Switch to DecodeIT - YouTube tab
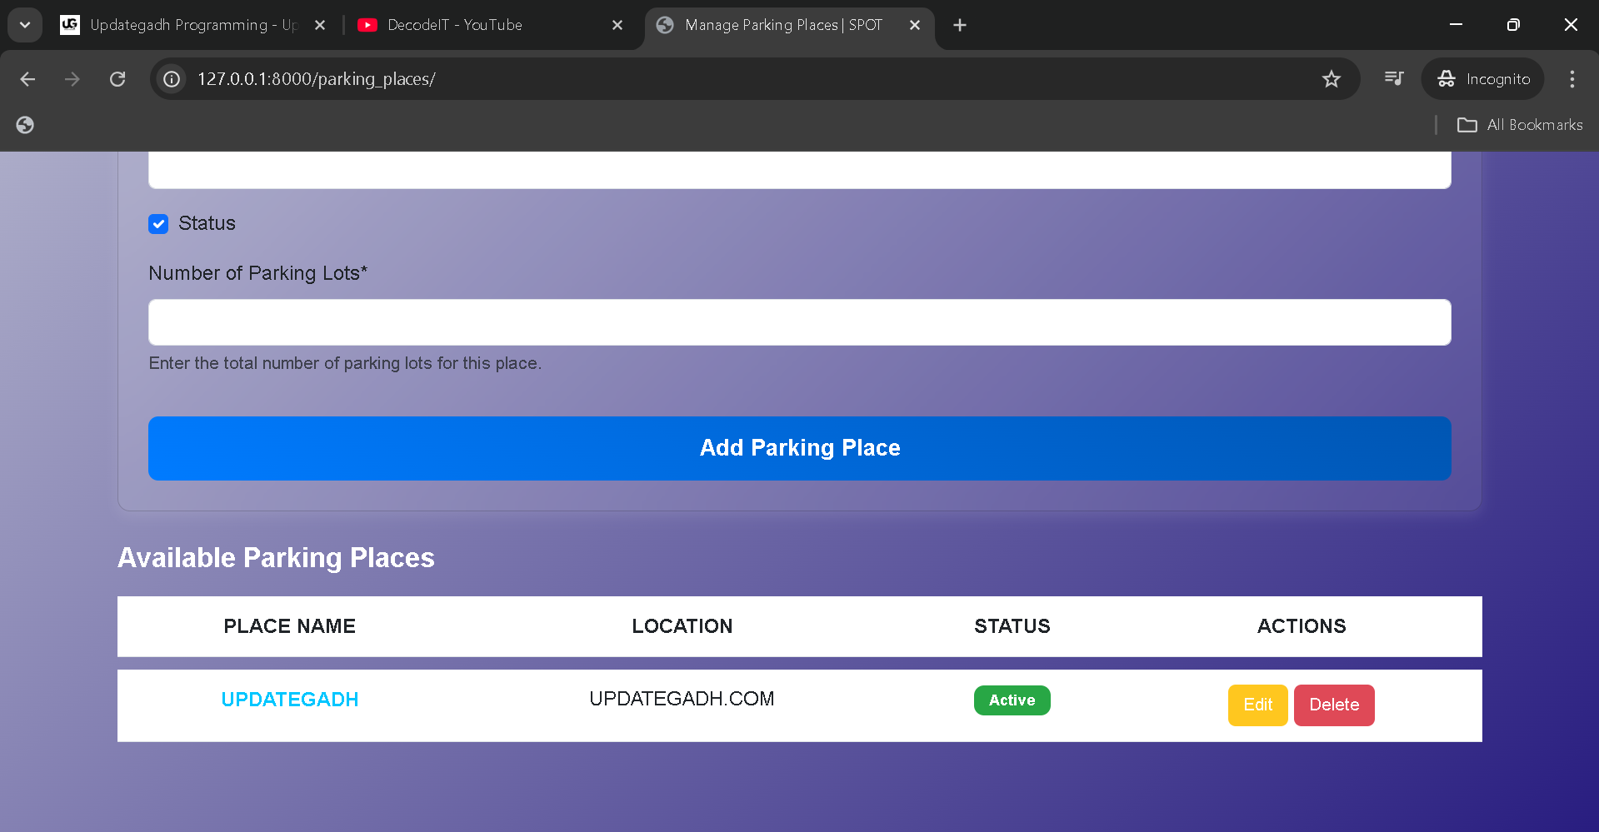 point(492,25)
